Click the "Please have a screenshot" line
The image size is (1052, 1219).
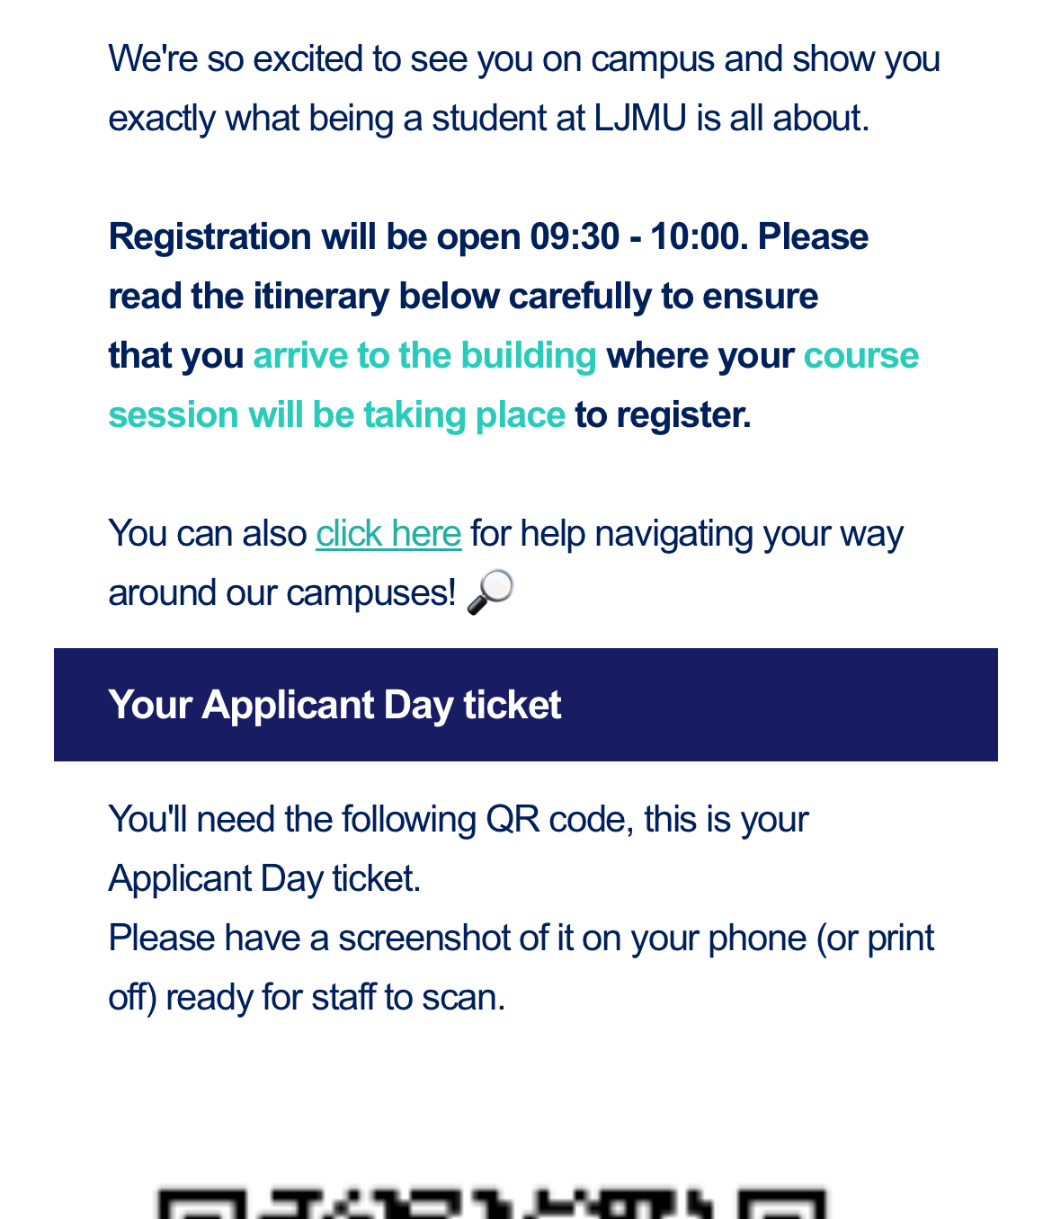click(x=521, y=939)
